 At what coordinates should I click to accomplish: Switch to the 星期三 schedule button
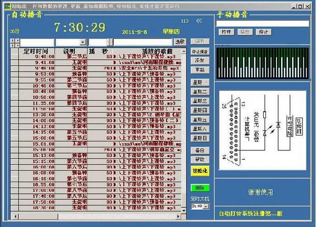200,101
